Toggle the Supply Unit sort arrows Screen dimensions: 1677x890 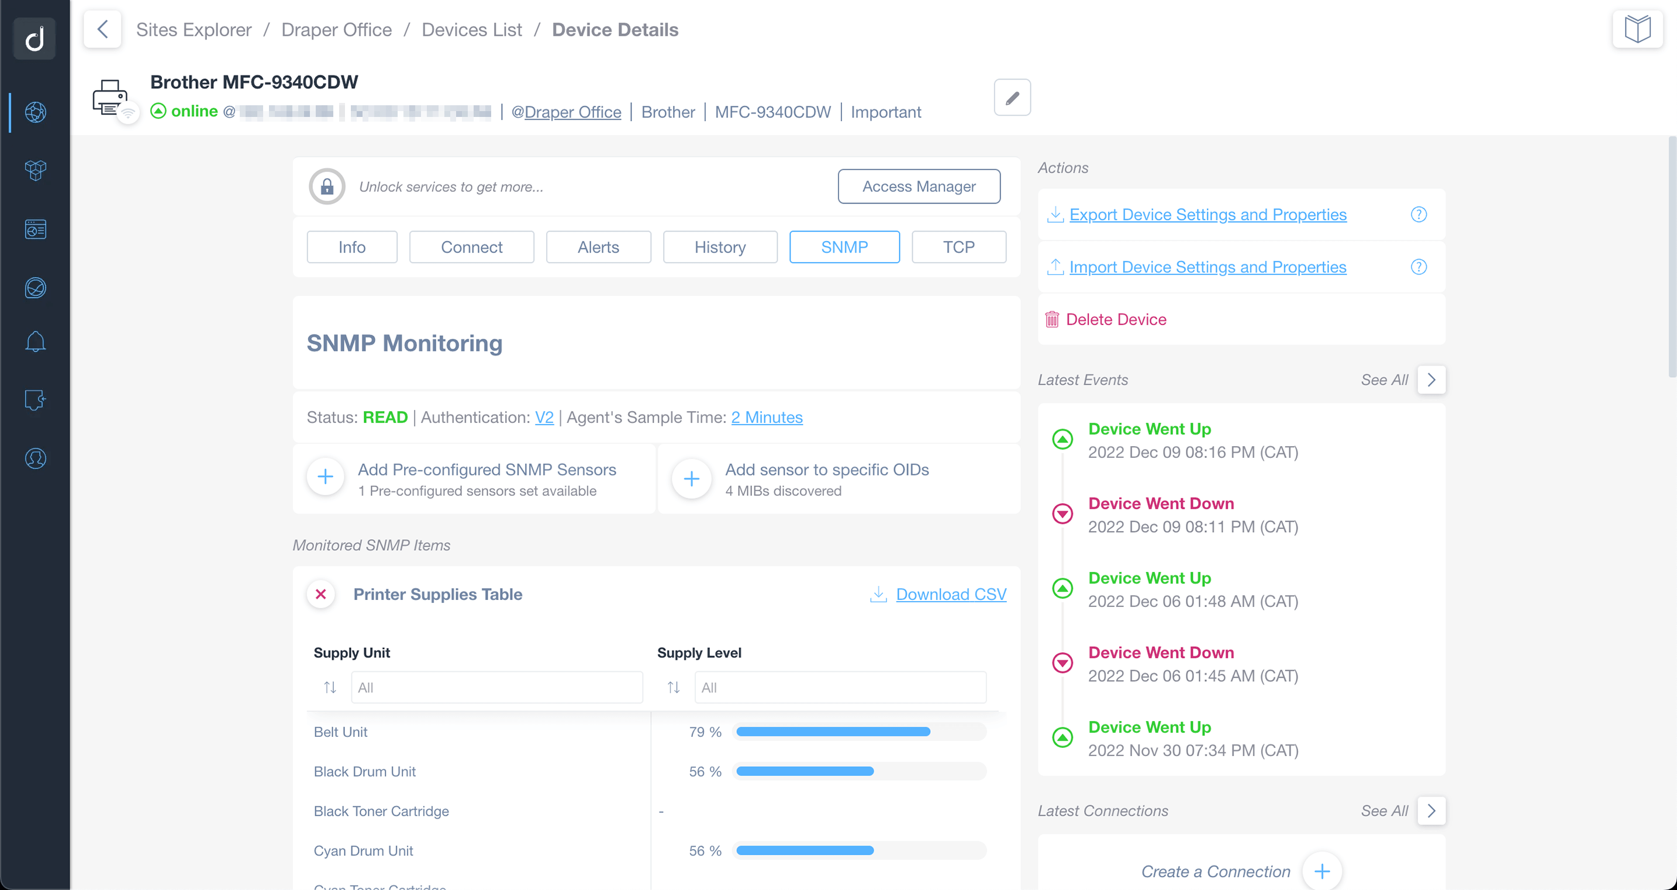[328, 687]
